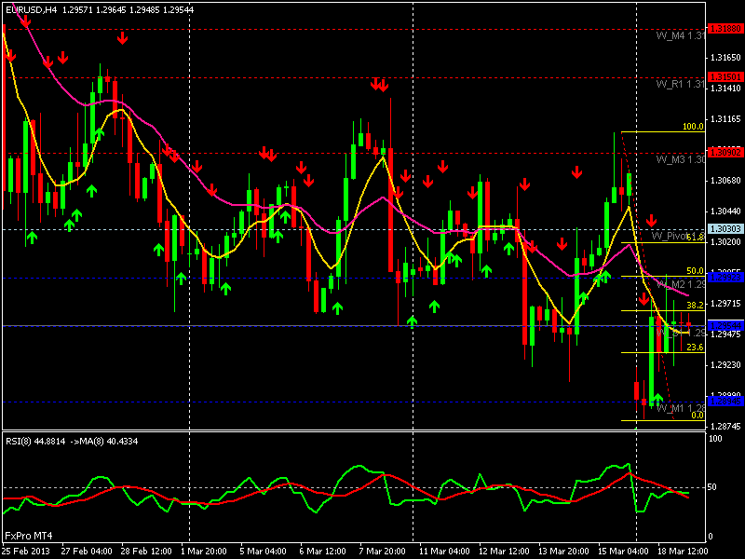The image size is (745, 559).
Task: Click the 1.31410 price scale value
Action: point(725,89)
